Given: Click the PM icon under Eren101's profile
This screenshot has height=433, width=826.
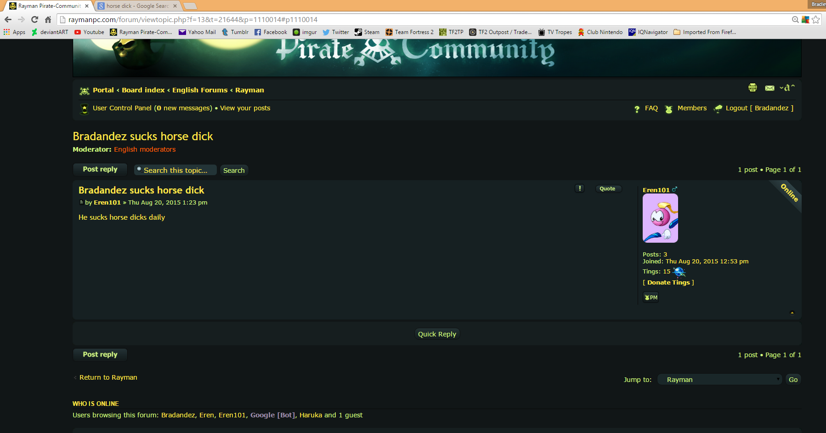Looking at the screenshot, I should click(x=651, y=297).
